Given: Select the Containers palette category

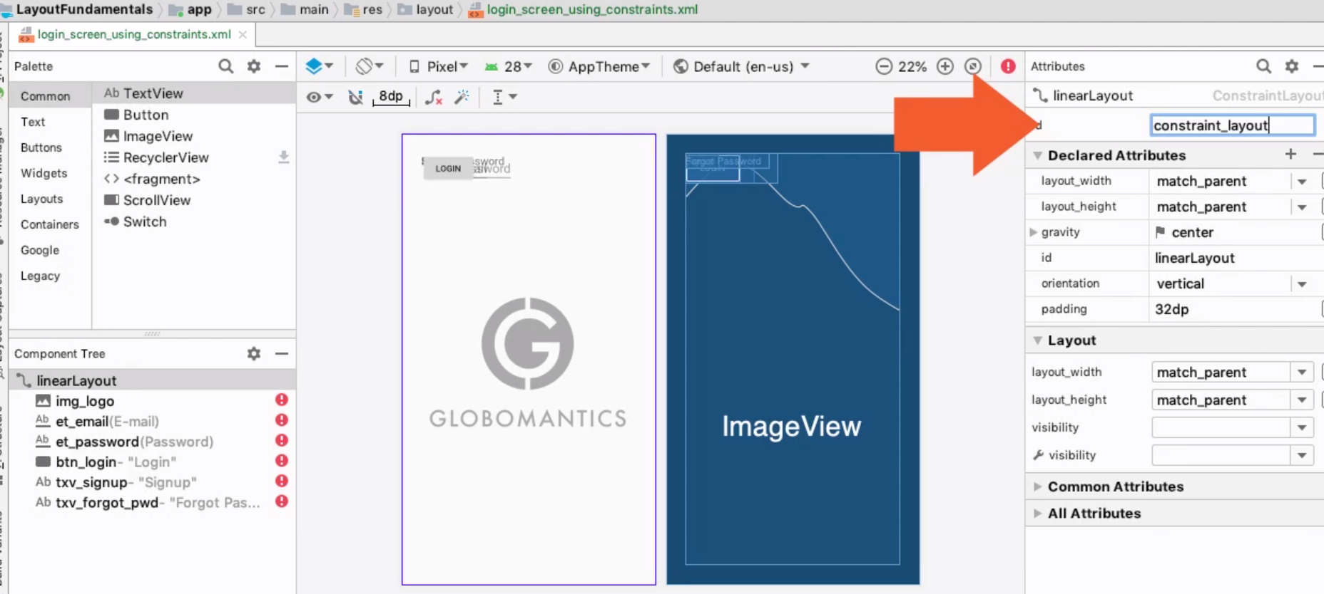Looking at the screenshot, I should [x=50, y=224].
